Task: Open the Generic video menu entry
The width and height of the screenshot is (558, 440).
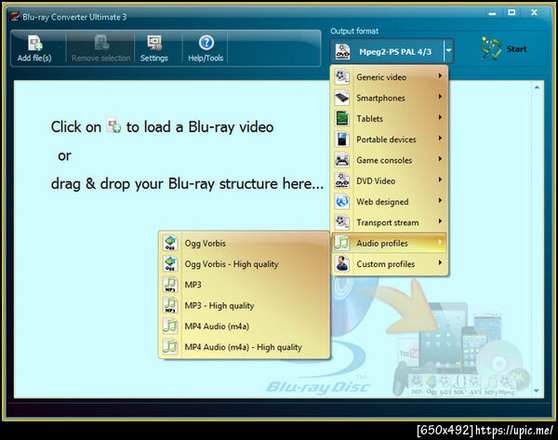Action: point(390,77)
